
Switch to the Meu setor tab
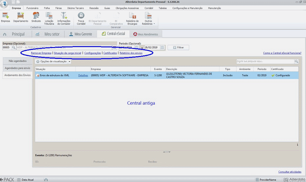click(x=48, y=34)
